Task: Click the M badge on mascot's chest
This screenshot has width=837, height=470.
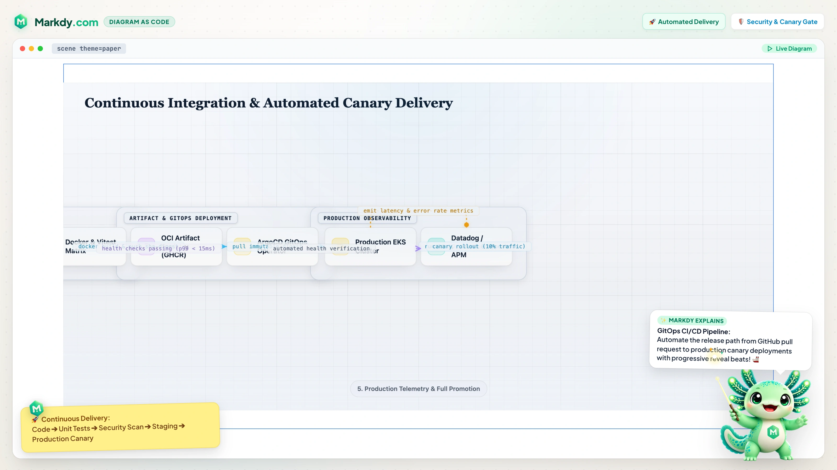Action: coord(773,432)
